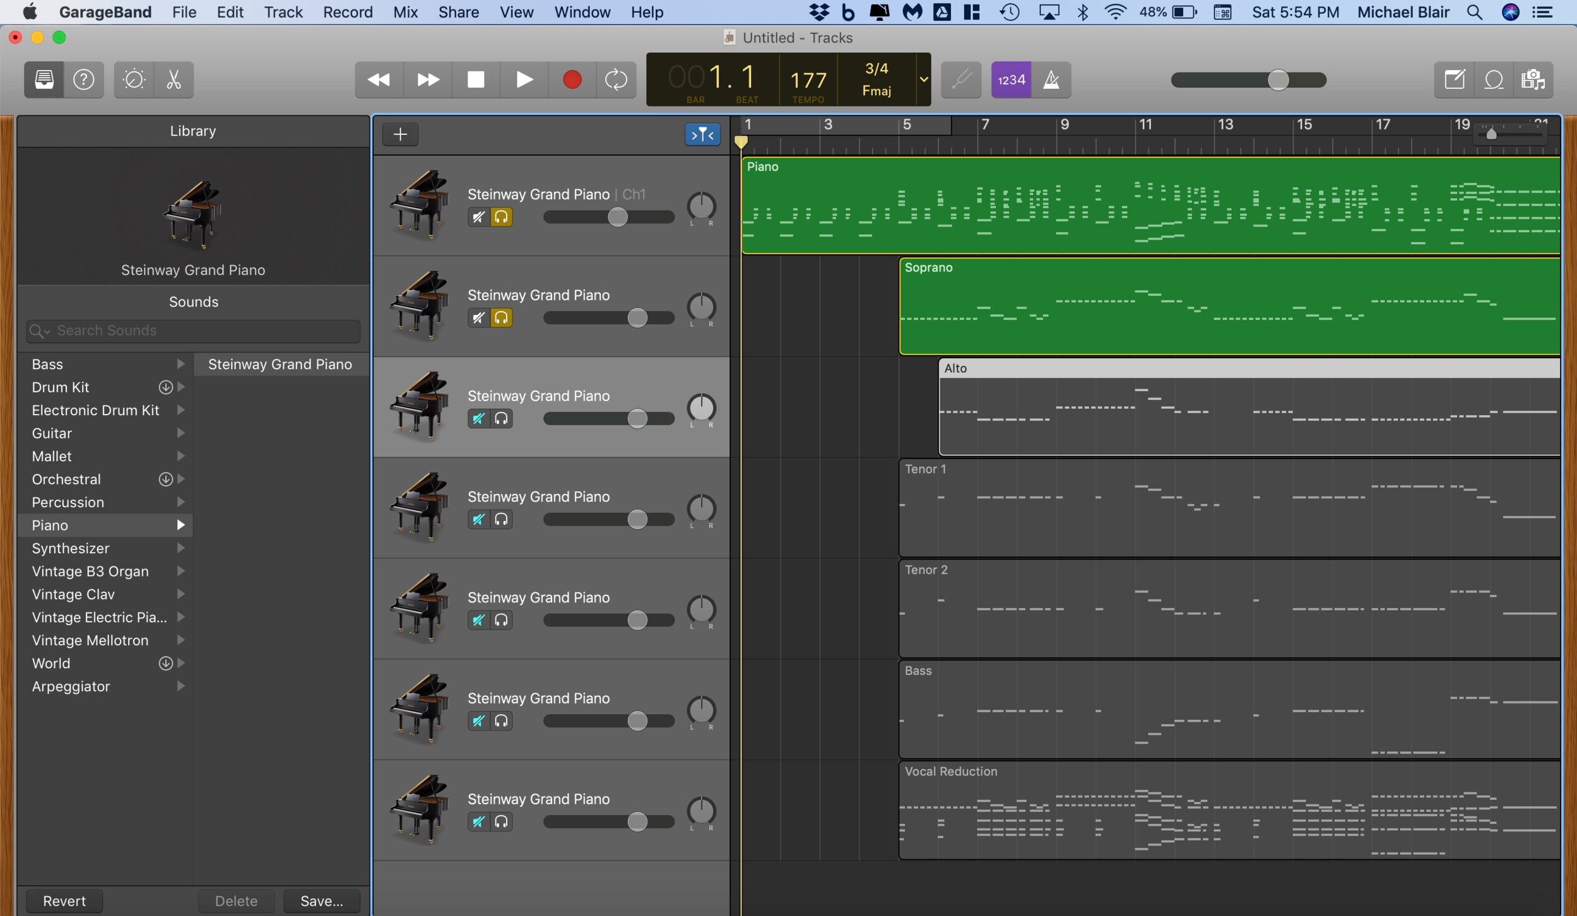Toggle solo on the Soprano MIDI region
The height and width of the screenshot is (916, 1577).
(x=500, y=317)
